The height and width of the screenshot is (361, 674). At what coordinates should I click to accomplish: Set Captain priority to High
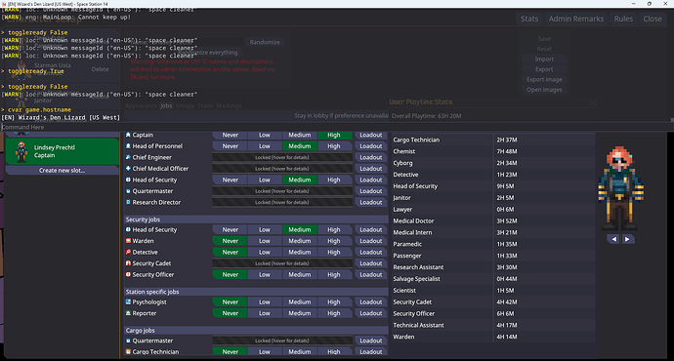coord(334,135)
